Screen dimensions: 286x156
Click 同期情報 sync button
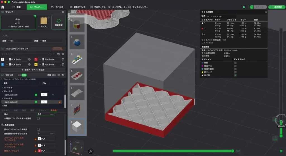tap(59, 22)
